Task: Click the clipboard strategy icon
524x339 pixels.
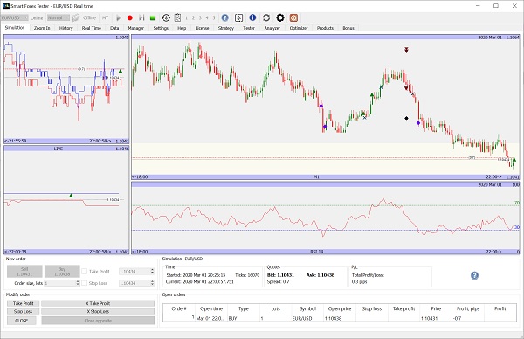Action: [177, 17]
